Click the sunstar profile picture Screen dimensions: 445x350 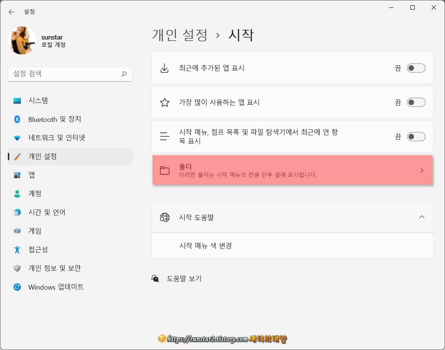tap(21, 40)
